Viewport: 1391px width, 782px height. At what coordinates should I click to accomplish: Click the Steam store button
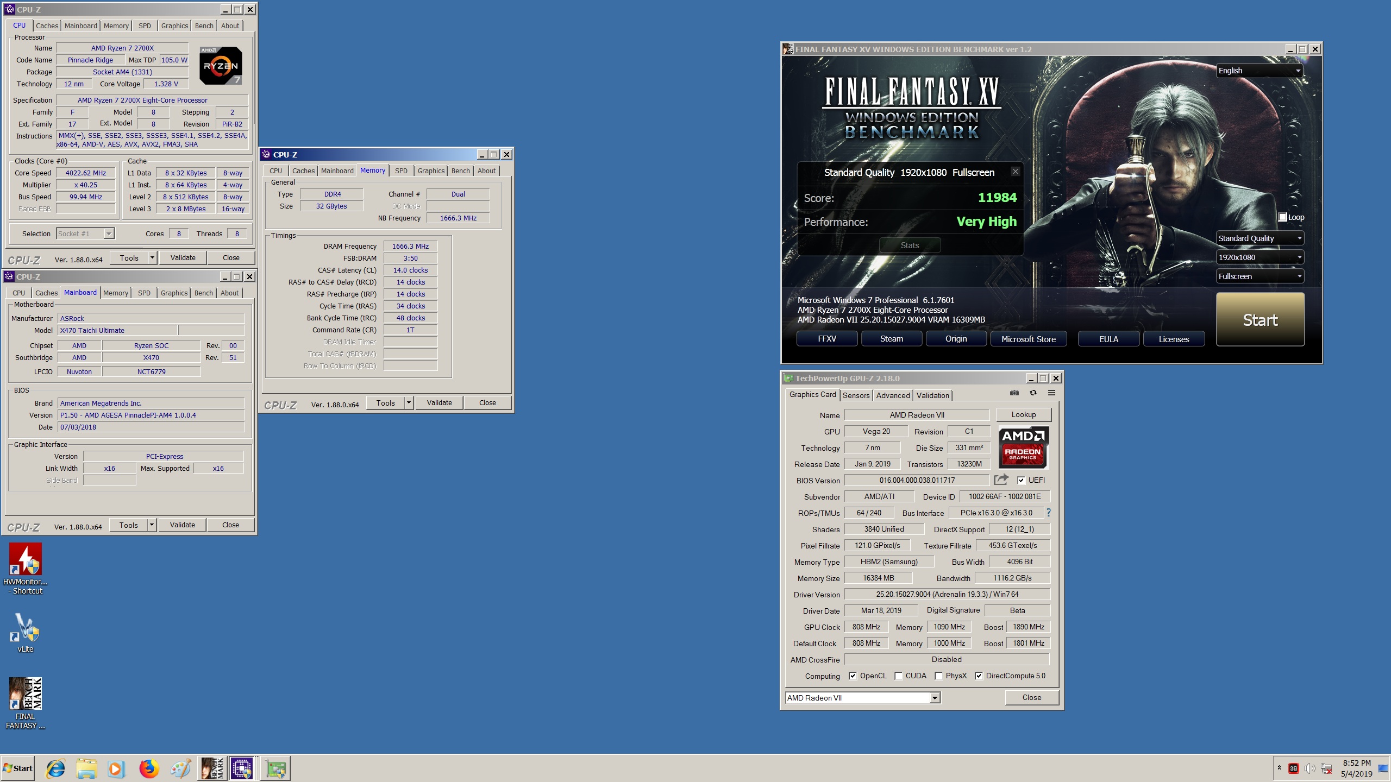click(x=892, y=339)
